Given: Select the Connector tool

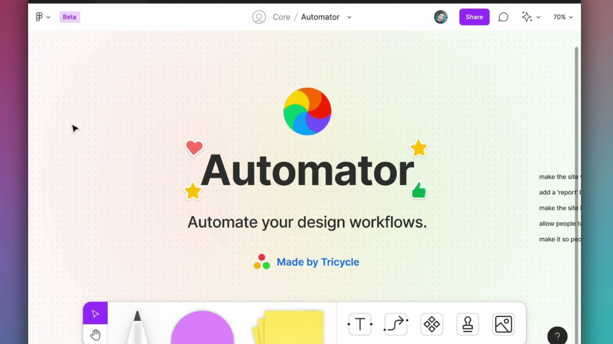Looking at the screenshot, I should 396,324.
